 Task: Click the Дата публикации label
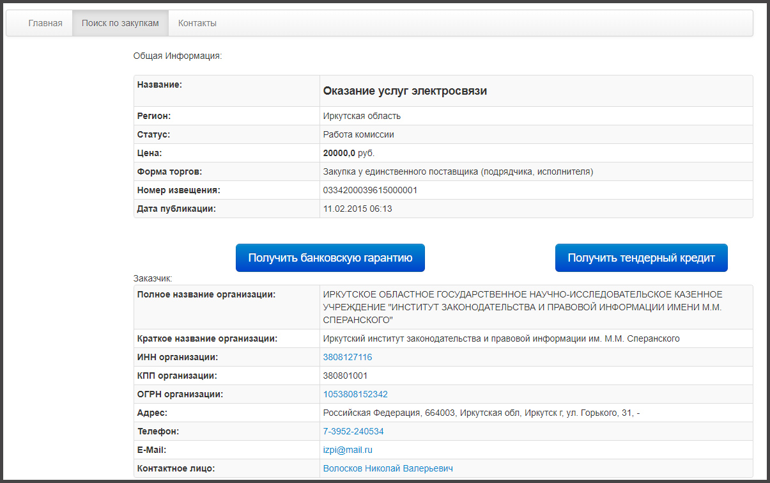(x=176, y=209)
